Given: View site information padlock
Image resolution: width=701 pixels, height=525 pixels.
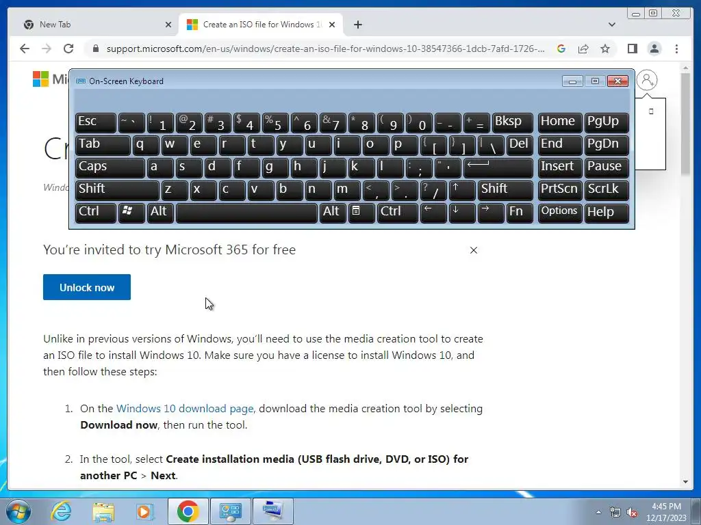Looking at the screenshot, I should [x=96, y=49].
